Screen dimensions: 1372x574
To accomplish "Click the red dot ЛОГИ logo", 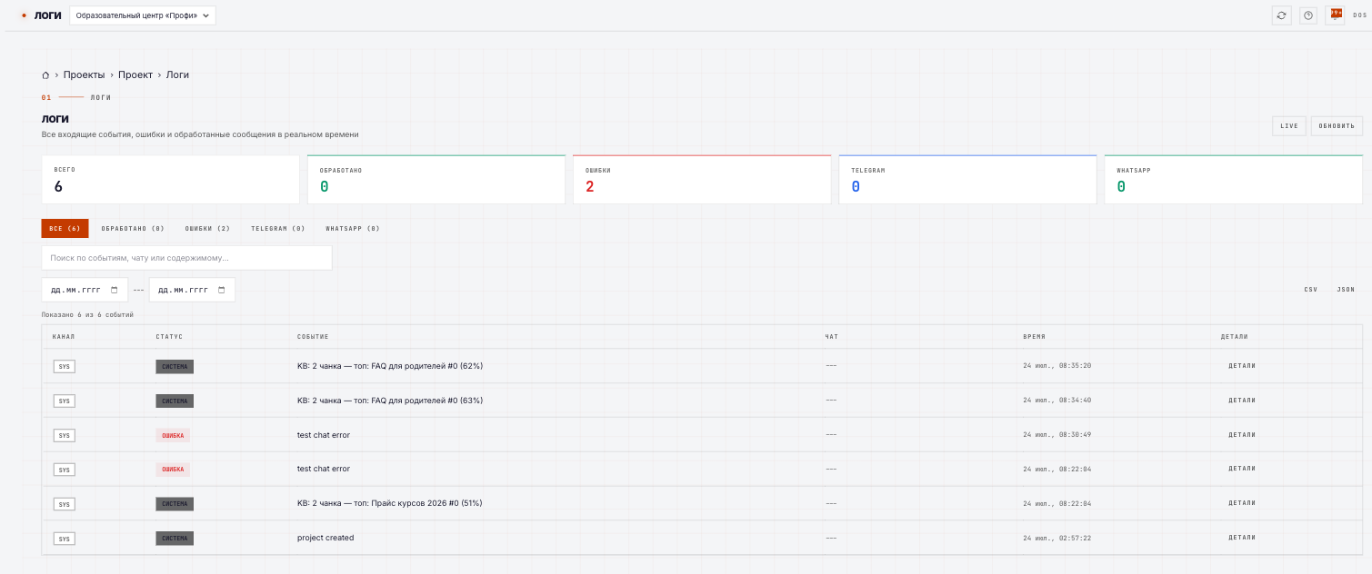I will click(x=42, y=15).
